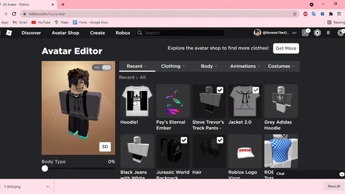Click in the Roblox search field
The image size is (345, 194).
click(180, 33)
